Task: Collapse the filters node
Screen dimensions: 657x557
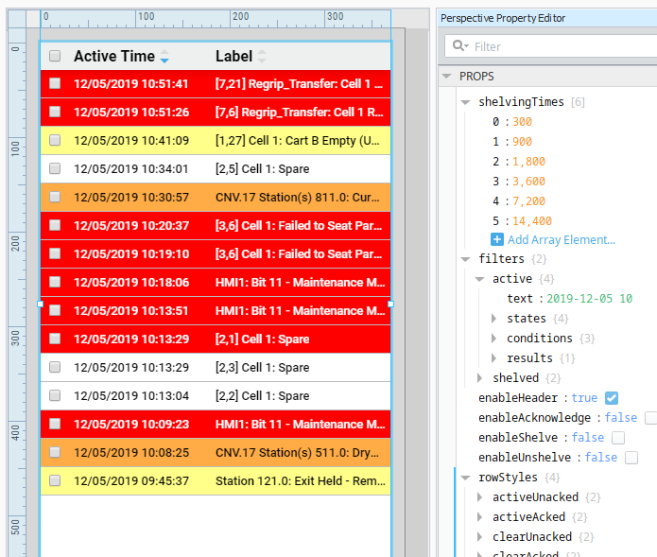Action: pos(465,259)
